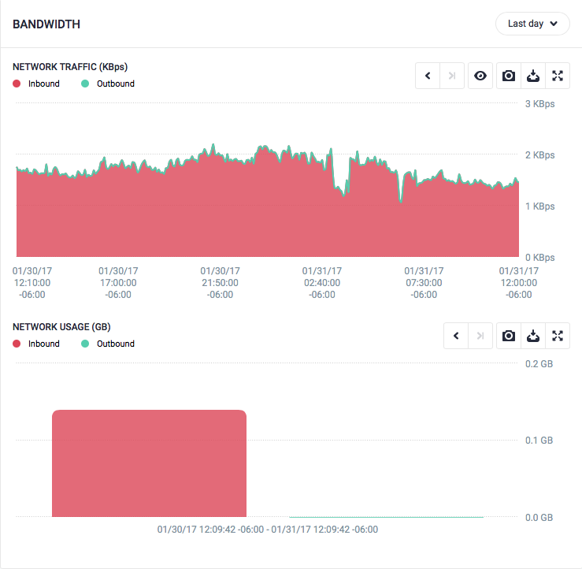
Task: Click the 2 KBps axis label
Action: (x=539, y=155)
